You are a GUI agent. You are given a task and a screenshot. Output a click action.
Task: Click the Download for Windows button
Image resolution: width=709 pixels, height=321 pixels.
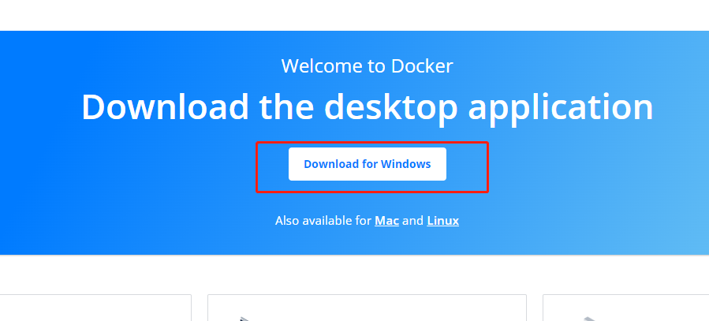pyautogui.click(x=368, y=164)
